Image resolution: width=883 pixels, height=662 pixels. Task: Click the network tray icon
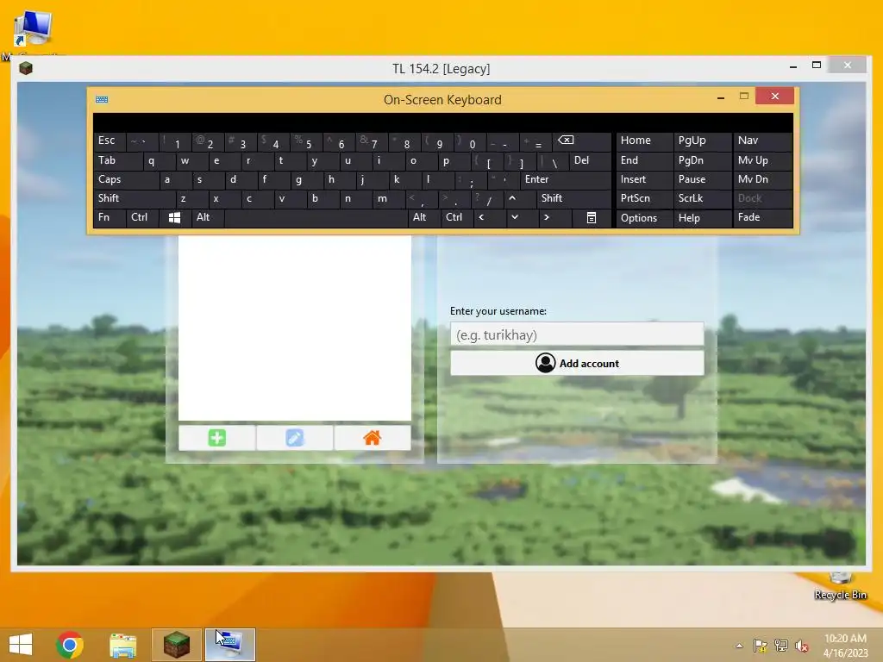[780, 646]
